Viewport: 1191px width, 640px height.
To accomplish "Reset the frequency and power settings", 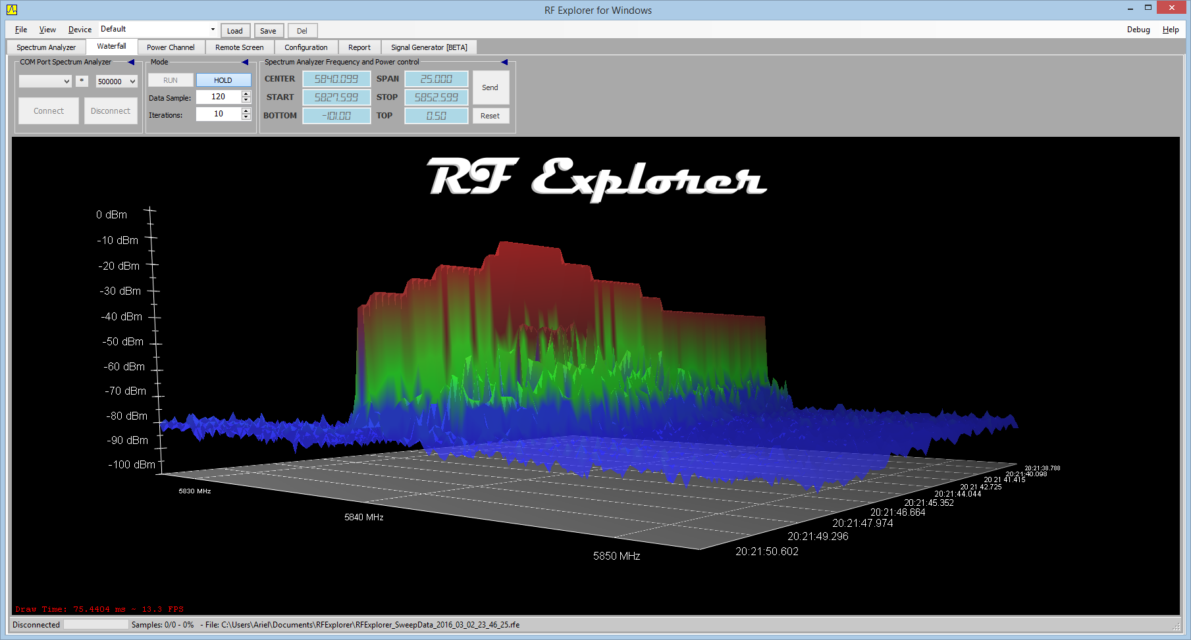I will [490, 116].
